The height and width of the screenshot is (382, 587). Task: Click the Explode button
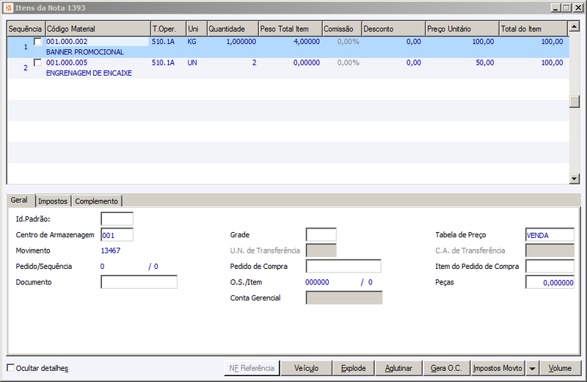(x=353, y=368)
